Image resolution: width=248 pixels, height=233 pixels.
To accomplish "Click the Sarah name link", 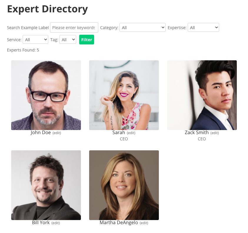I will [x=119, y=133].
